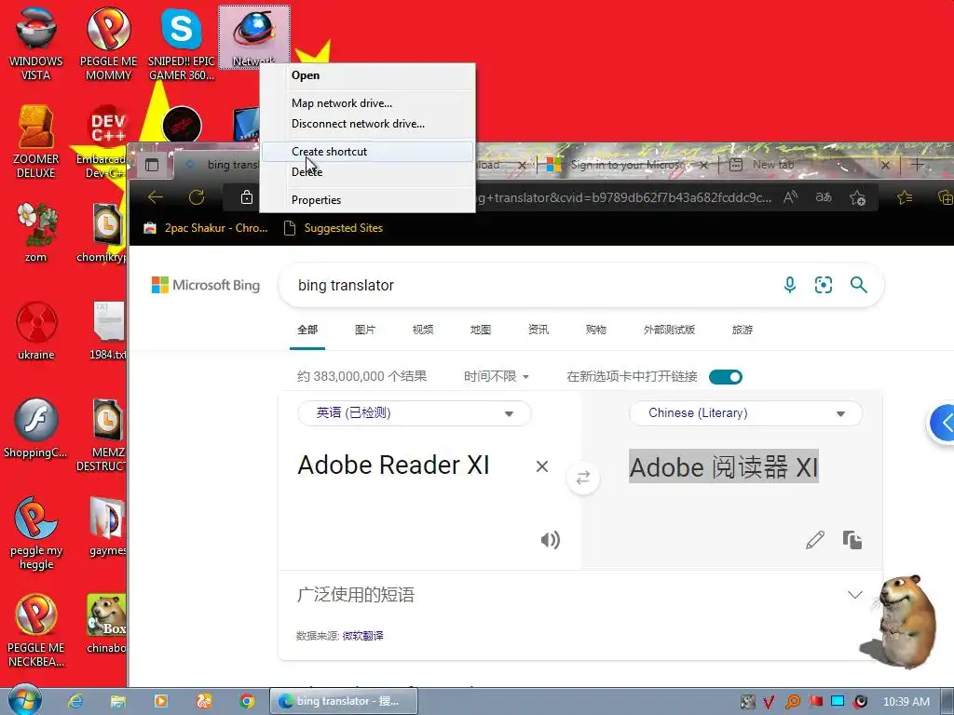Select the ZOOMER DELUXE desktop icon
Screen dimensions: 954x715
(36, 142)
